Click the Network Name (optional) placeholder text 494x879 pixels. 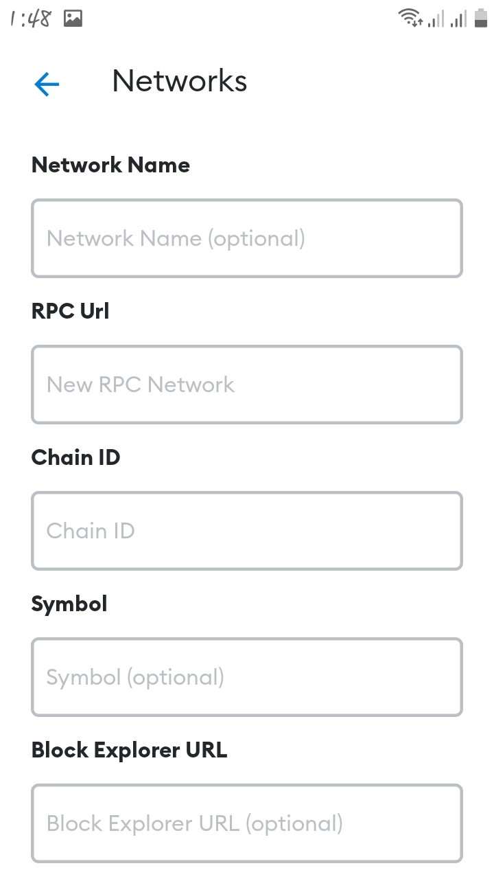(176, 239)
